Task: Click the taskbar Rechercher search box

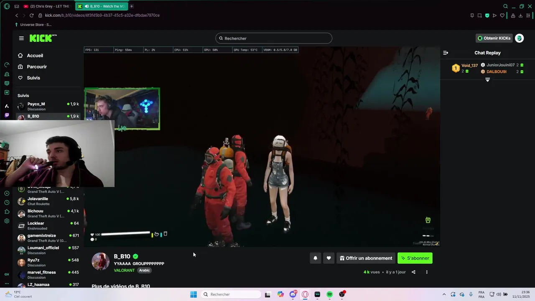Action: click(x=231, y=294)
